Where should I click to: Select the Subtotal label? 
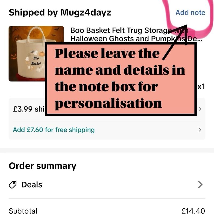(23, 211)
